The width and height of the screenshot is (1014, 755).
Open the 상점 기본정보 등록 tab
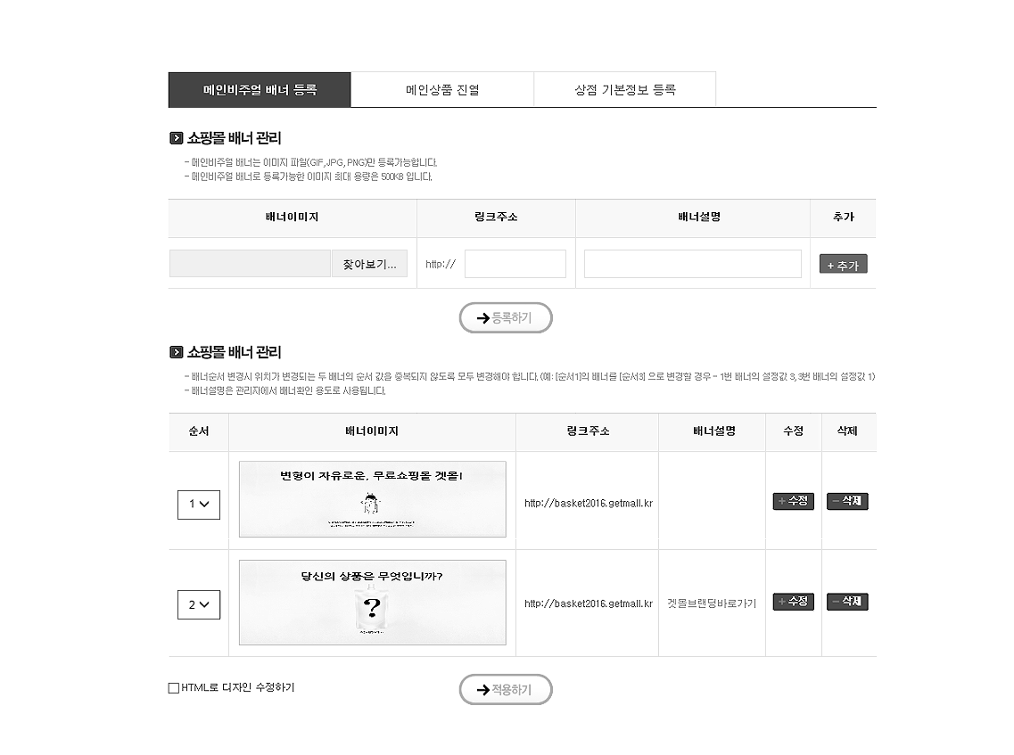point(624,89)
